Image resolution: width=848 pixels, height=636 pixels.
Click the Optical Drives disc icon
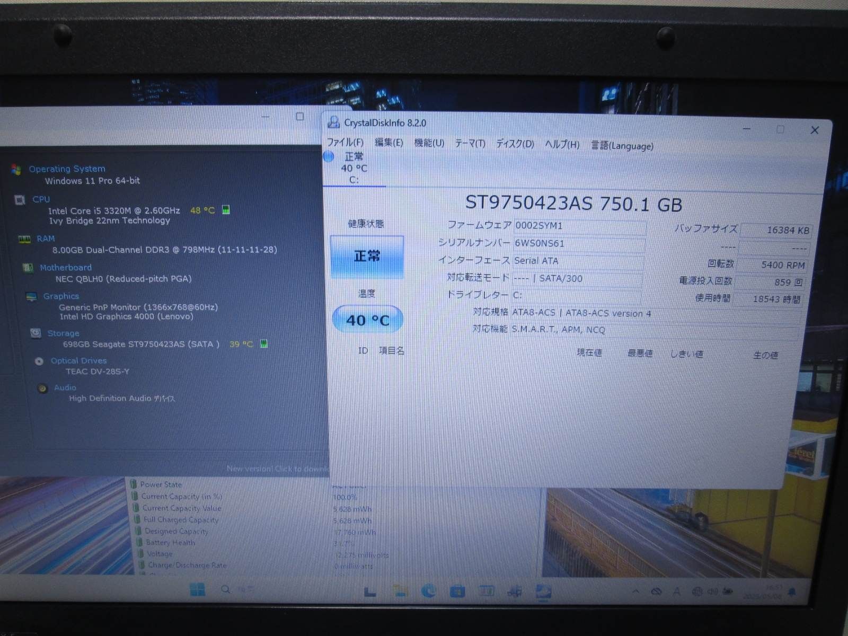[x=39, y=361]
